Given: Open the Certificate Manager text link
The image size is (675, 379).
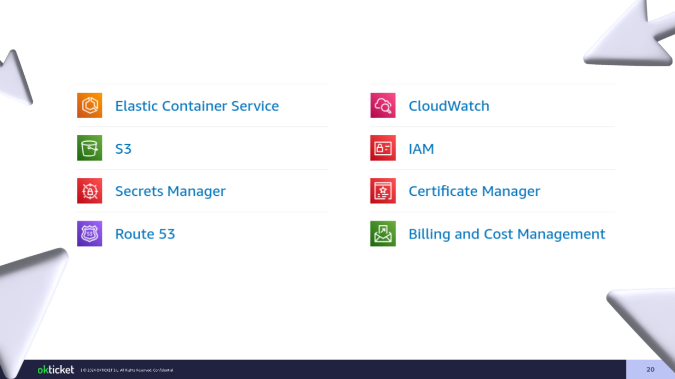Looking at the screenshot, I should pyautogui.click(x=474, y=191).
